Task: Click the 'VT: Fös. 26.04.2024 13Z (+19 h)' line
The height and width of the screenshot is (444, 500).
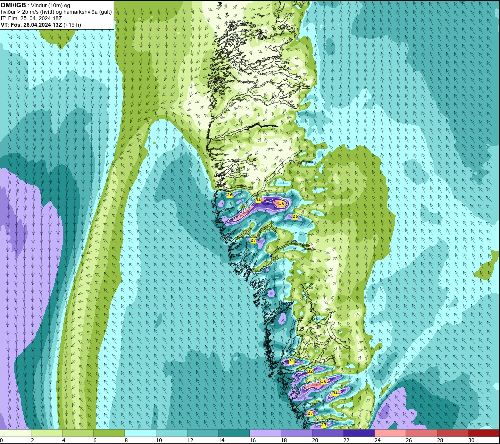Action: [41, 24]
